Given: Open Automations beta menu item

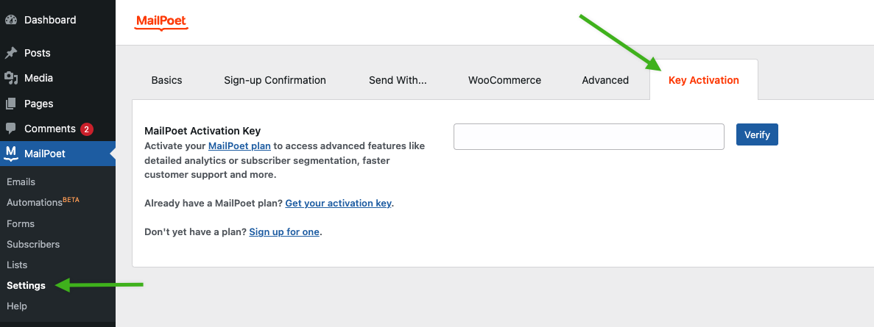Looking at the screenshot, I should pos(43,202).
